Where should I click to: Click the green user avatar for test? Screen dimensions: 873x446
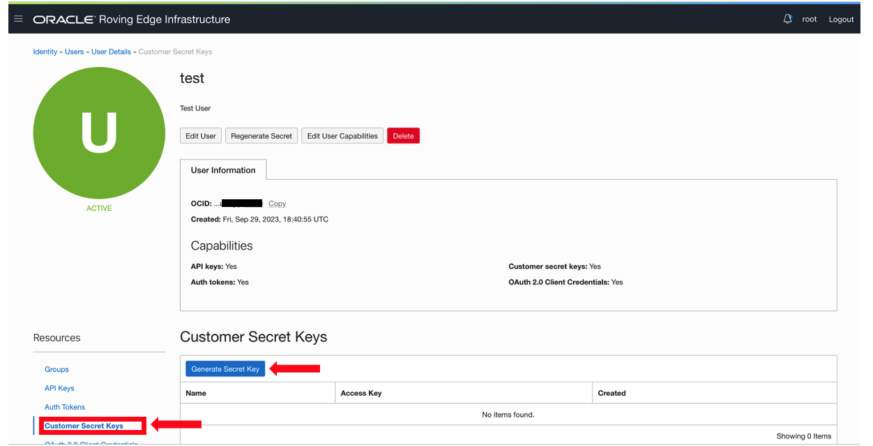click(99, 132)
